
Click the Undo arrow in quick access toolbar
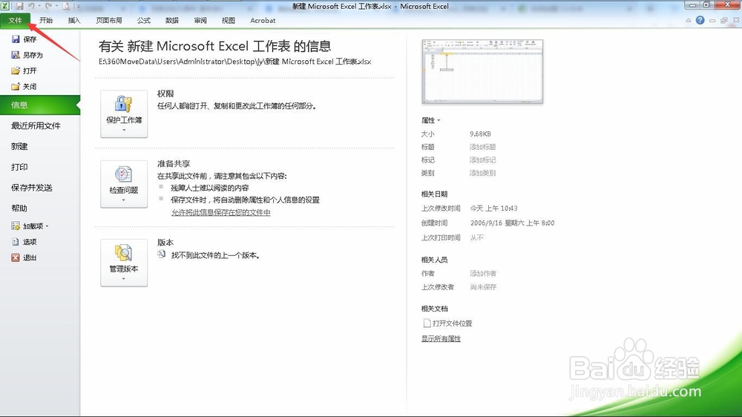pos(31,6)
